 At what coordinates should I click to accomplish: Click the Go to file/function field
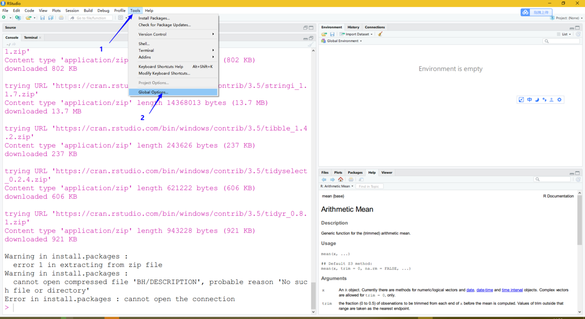pyautogui.click(x=91, y=18)
